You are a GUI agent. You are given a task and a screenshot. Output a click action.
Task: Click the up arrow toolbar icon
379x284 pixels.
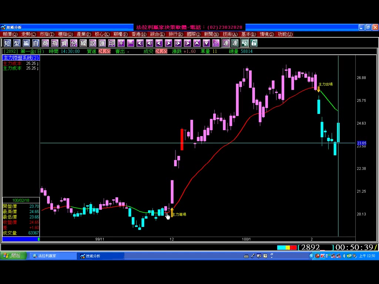point(197,43)
